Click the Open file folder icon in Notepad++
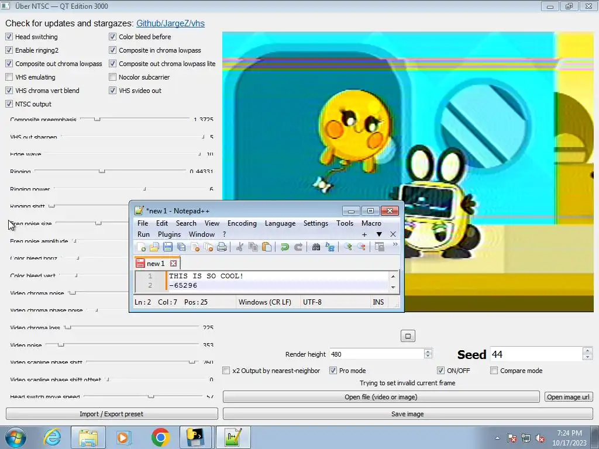Viewport: 599px width, 449px height. 154,247
